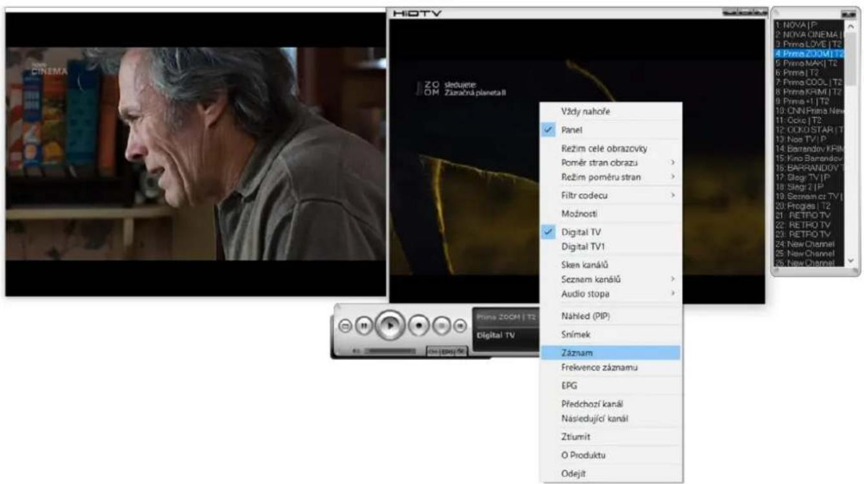864x484 pixels.
Task: Open 'Frekvence záznamu' menu entry
Action: (x=610, y=367)
